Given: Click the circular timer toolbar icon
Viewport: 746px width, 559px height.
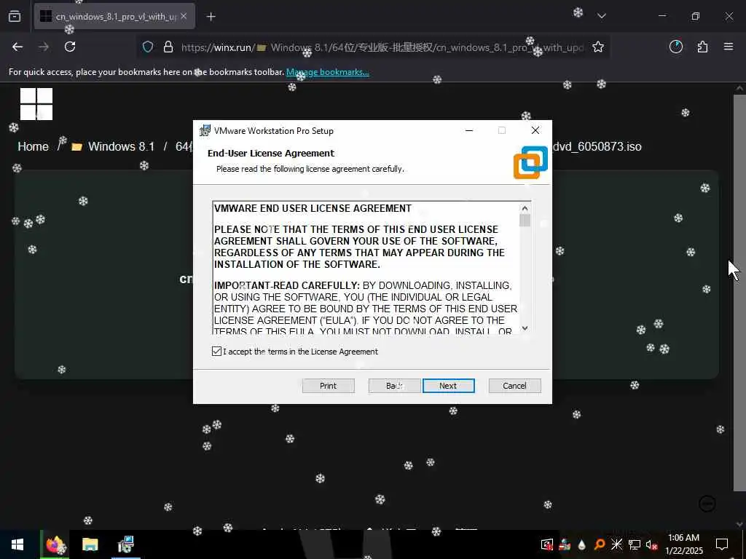Looking at the screenshot, I should click(x=676, y=47).
